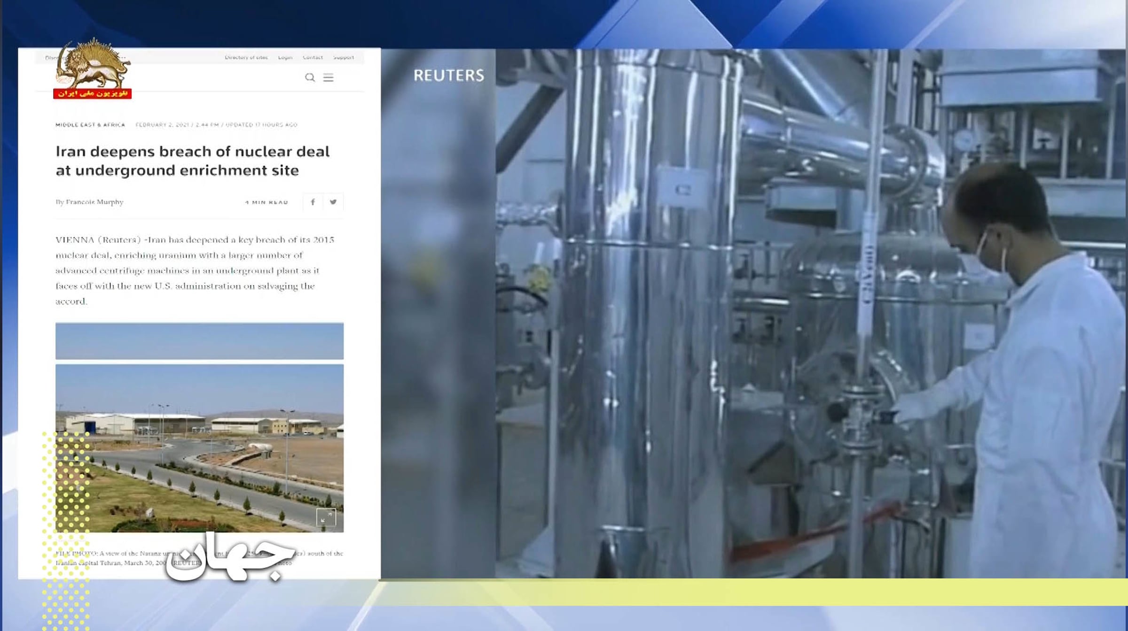Share the article via Twitter icon
Viewport: 1128px width, 631px height.
[333, 202]
